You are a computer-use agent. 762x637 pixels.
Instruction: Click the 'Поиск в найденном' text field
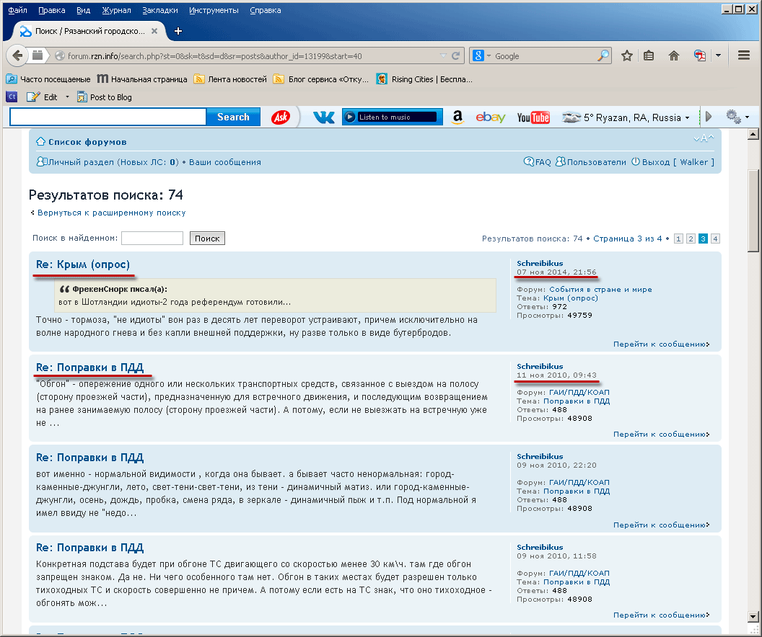point(152,239)
